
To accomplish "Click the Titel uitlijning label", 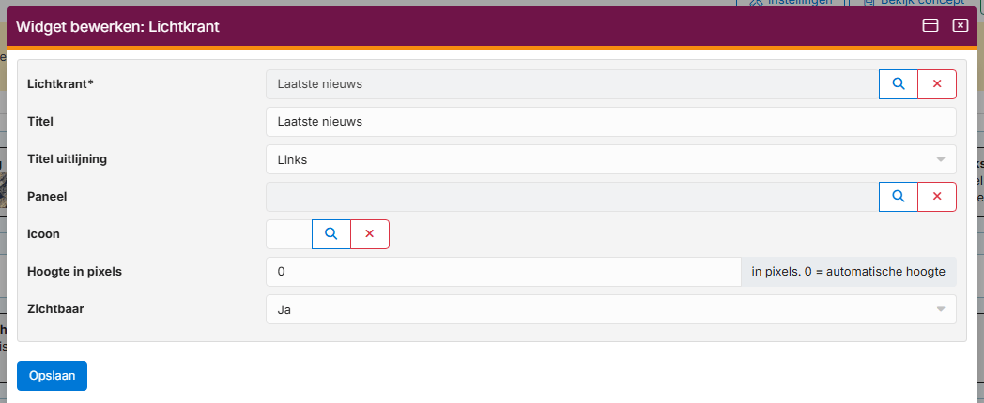I will 68,159.
